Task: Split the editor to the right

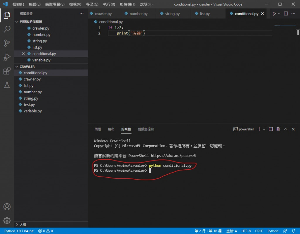Action: 286,14
